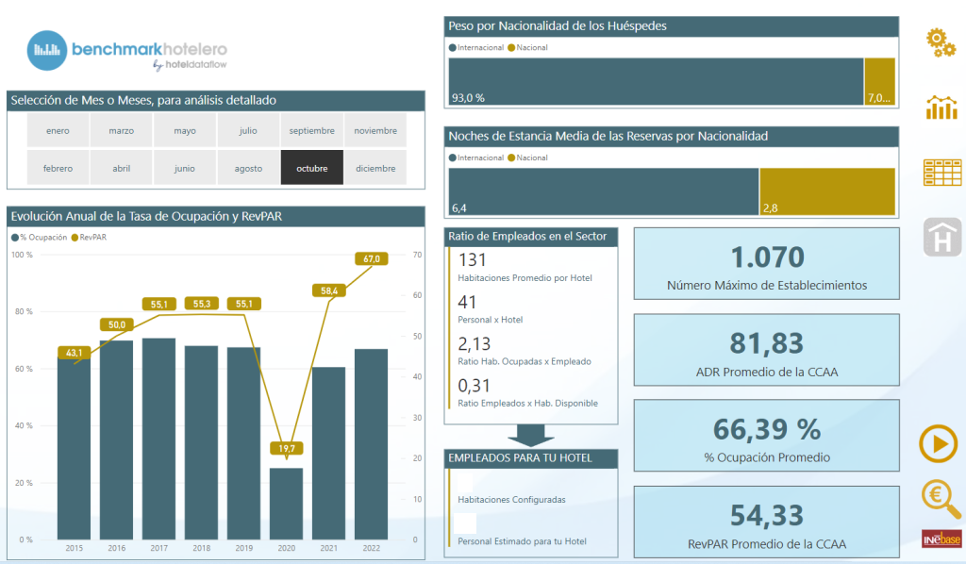Click the circular play button icon
Image resolution: width=966 pixels, height=564 pixels.
click(939, 443)
